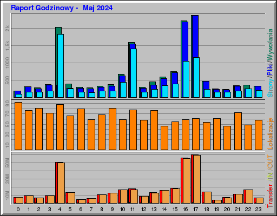Click the "50" y-axis label
The image size is (277, 216).
(x=8, y=124)
